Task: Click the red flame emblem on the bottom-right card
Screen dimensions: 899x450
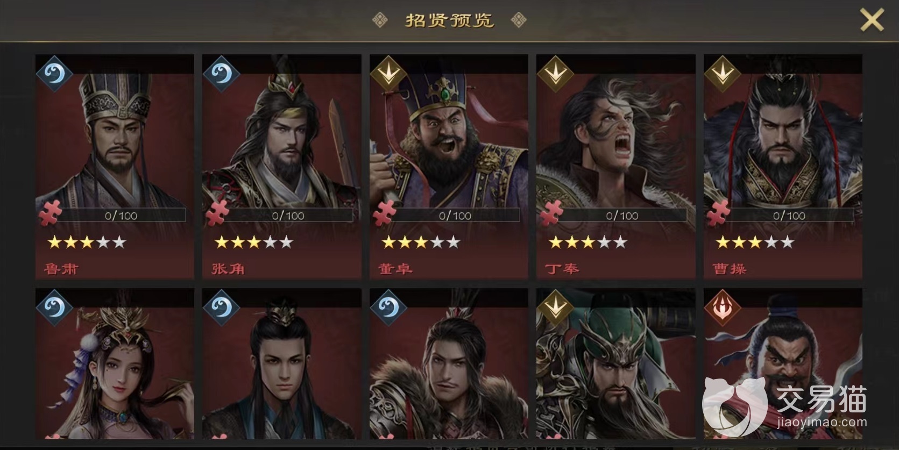Action: pyautogui.click(x=723, y=308)
